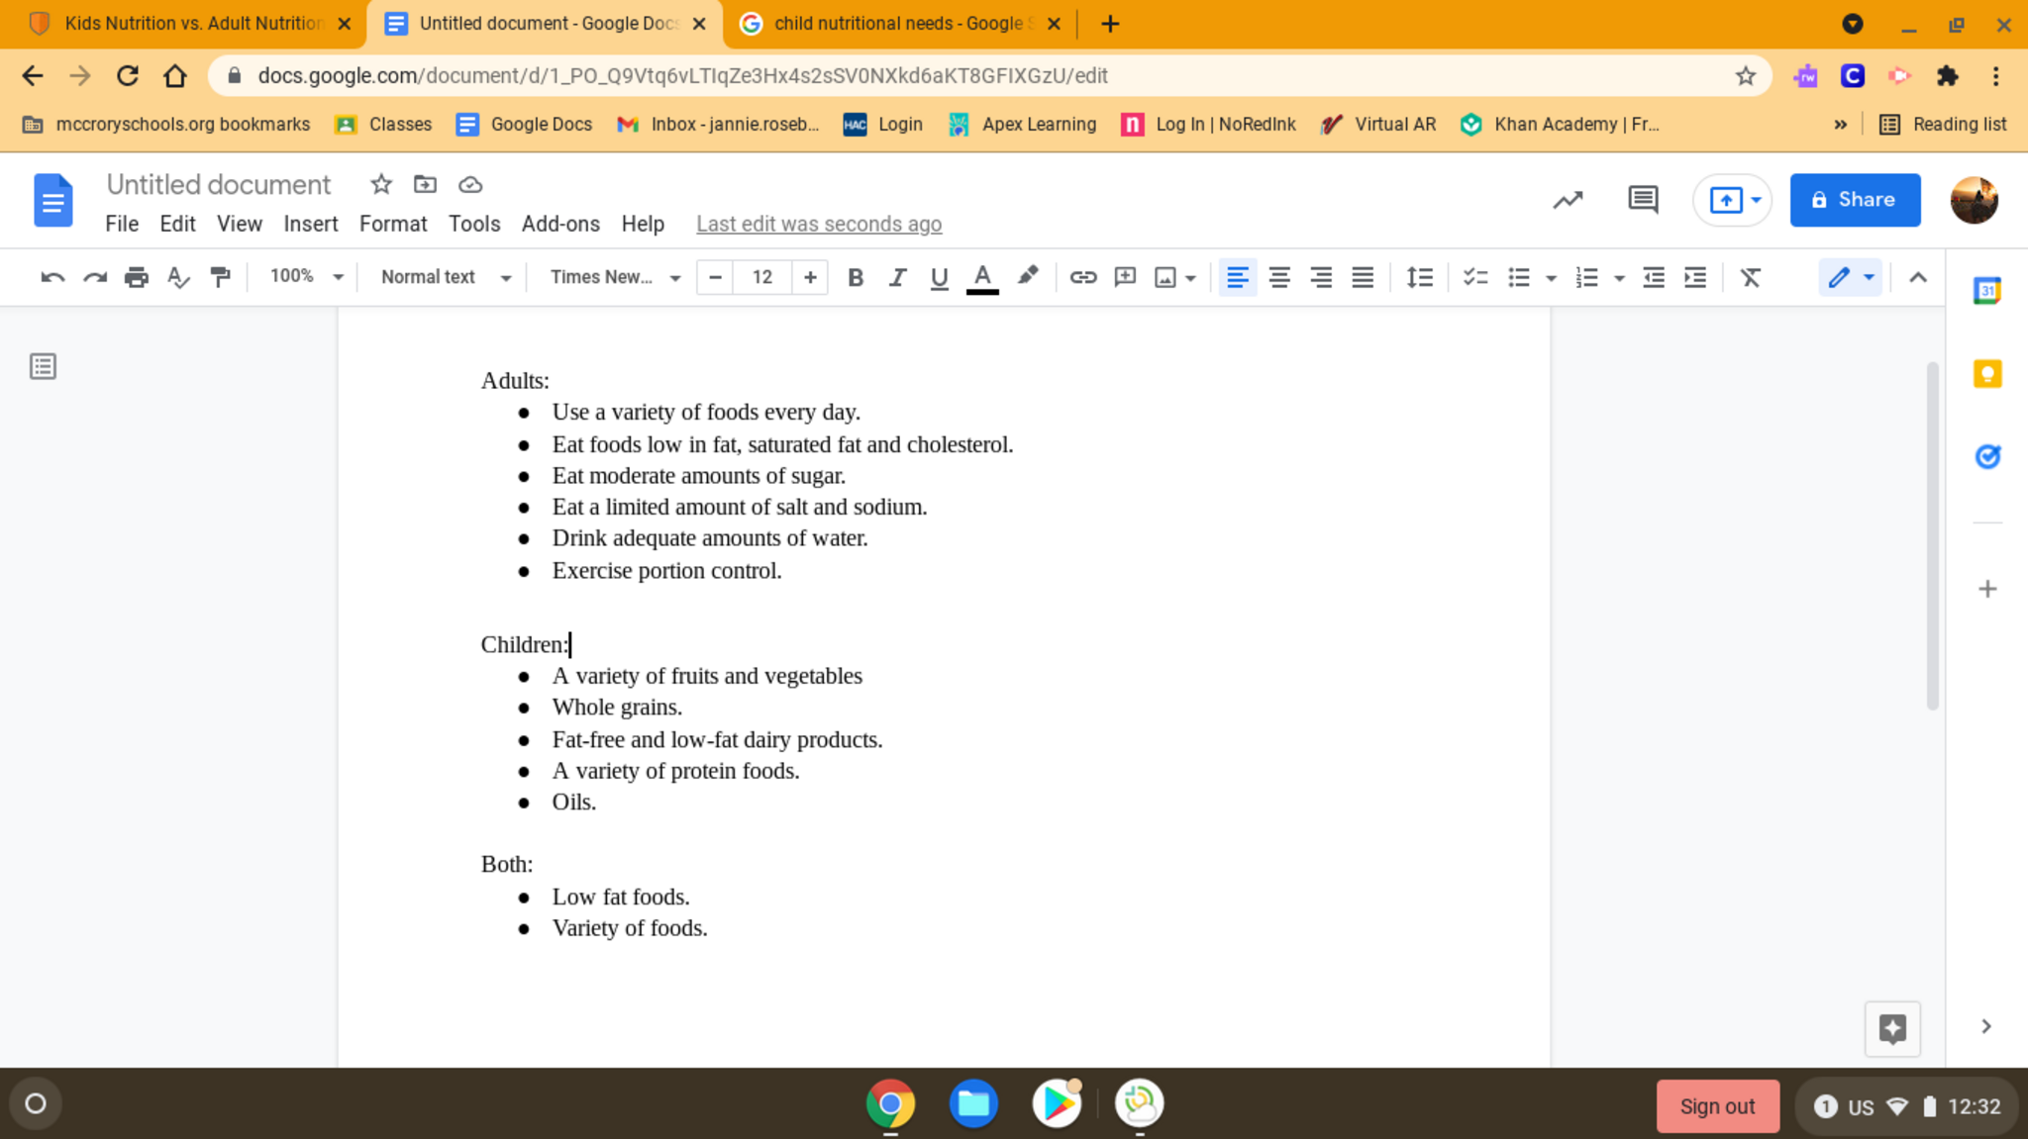Open the text color picker
Image resolution: width=2028 pixels, height=1139 pixels.
coord(981,278)
